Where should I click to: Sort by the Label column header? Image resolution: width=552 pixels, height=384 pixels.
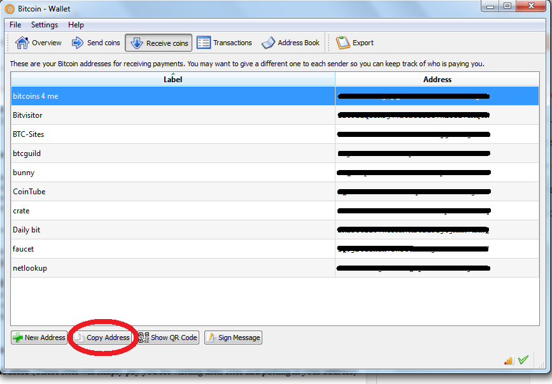[x=173, y=79]
